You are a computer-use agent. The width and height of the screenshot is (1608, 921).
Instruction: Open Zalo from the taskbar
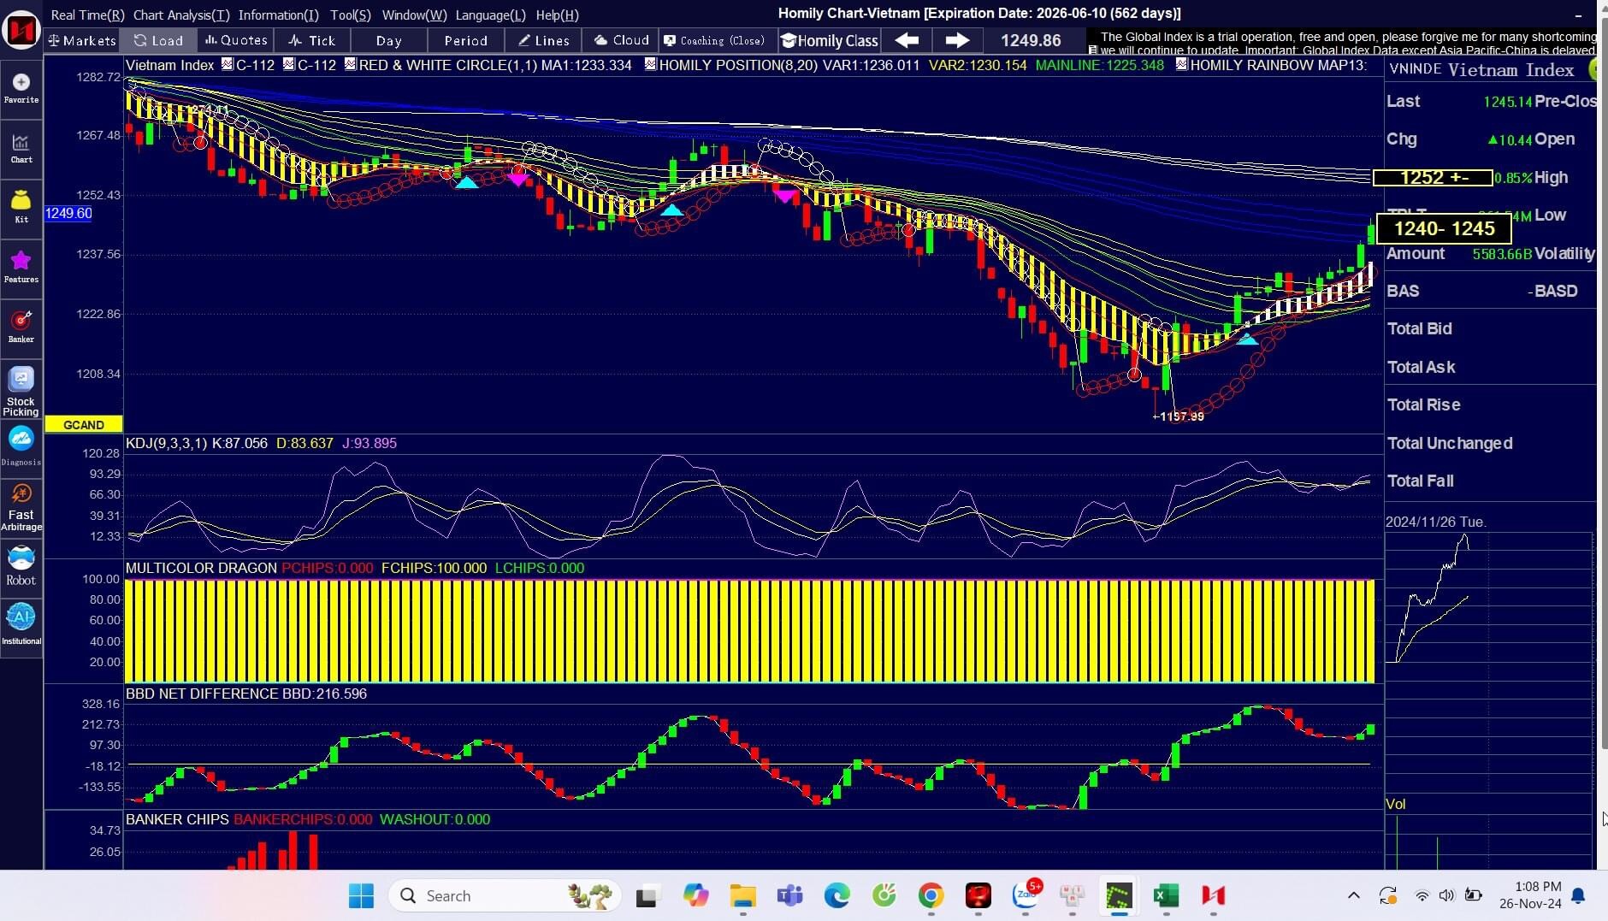point(1026,895)
